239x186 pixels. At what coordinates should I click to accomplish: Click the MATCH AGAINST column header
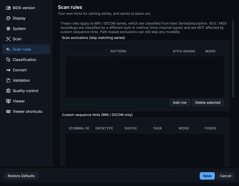coord(184,51)
